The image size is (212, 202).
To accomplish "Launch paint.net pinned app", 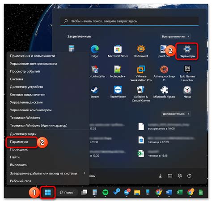I will (164, 51).
